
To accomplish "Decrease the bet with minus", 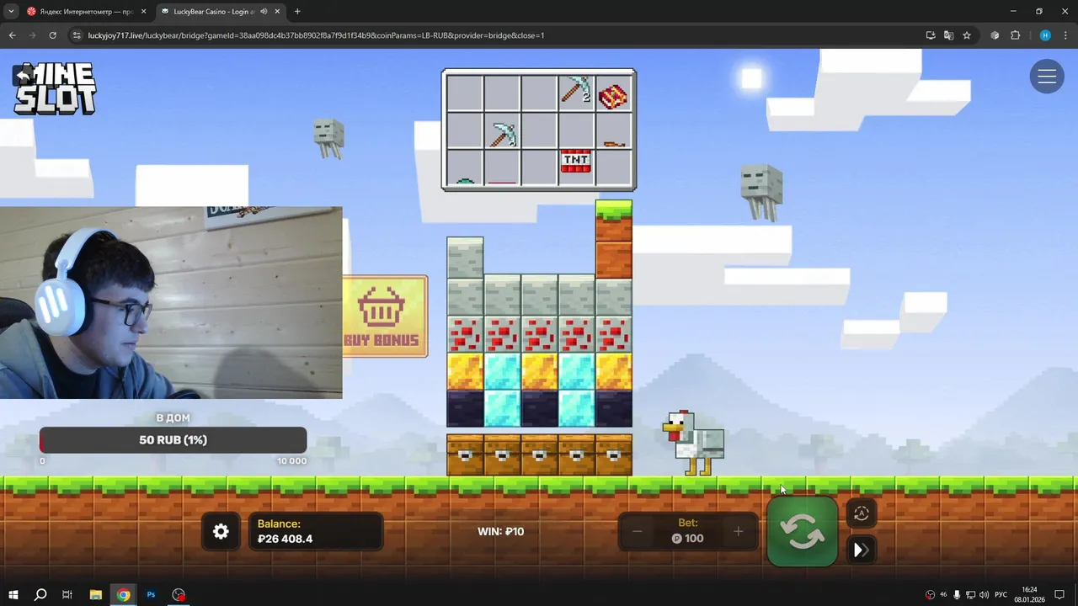I will pyautogui.click(x=638, y=531).
